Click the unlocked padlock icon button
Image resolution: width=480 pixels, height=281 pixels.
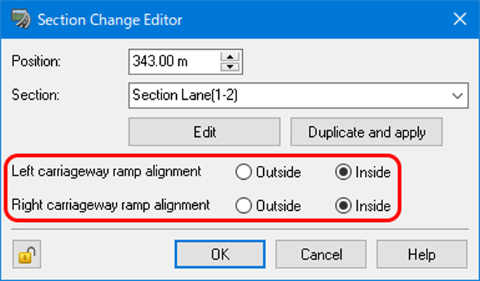pos(27,254)
